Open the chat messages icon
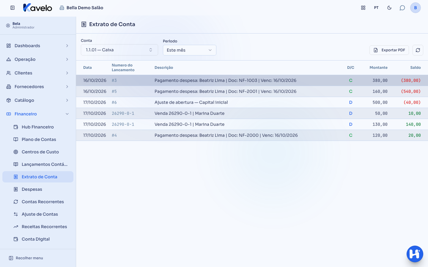Image resolution: width=428 pixels, height=267 pixels. click(x=402, y=8)
